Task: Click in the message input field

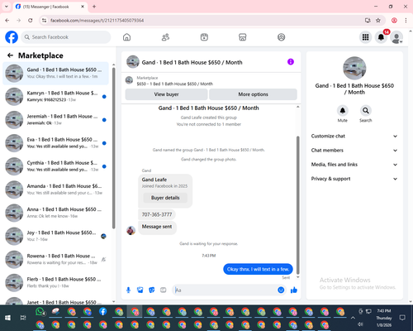Action: [x=225, y=290]
